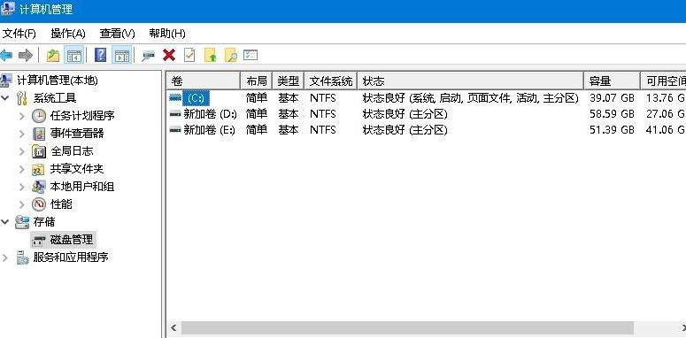Click the Back arrow toolbar icon
The height and width of the screenshot is (338, 686).
[6, 55]
